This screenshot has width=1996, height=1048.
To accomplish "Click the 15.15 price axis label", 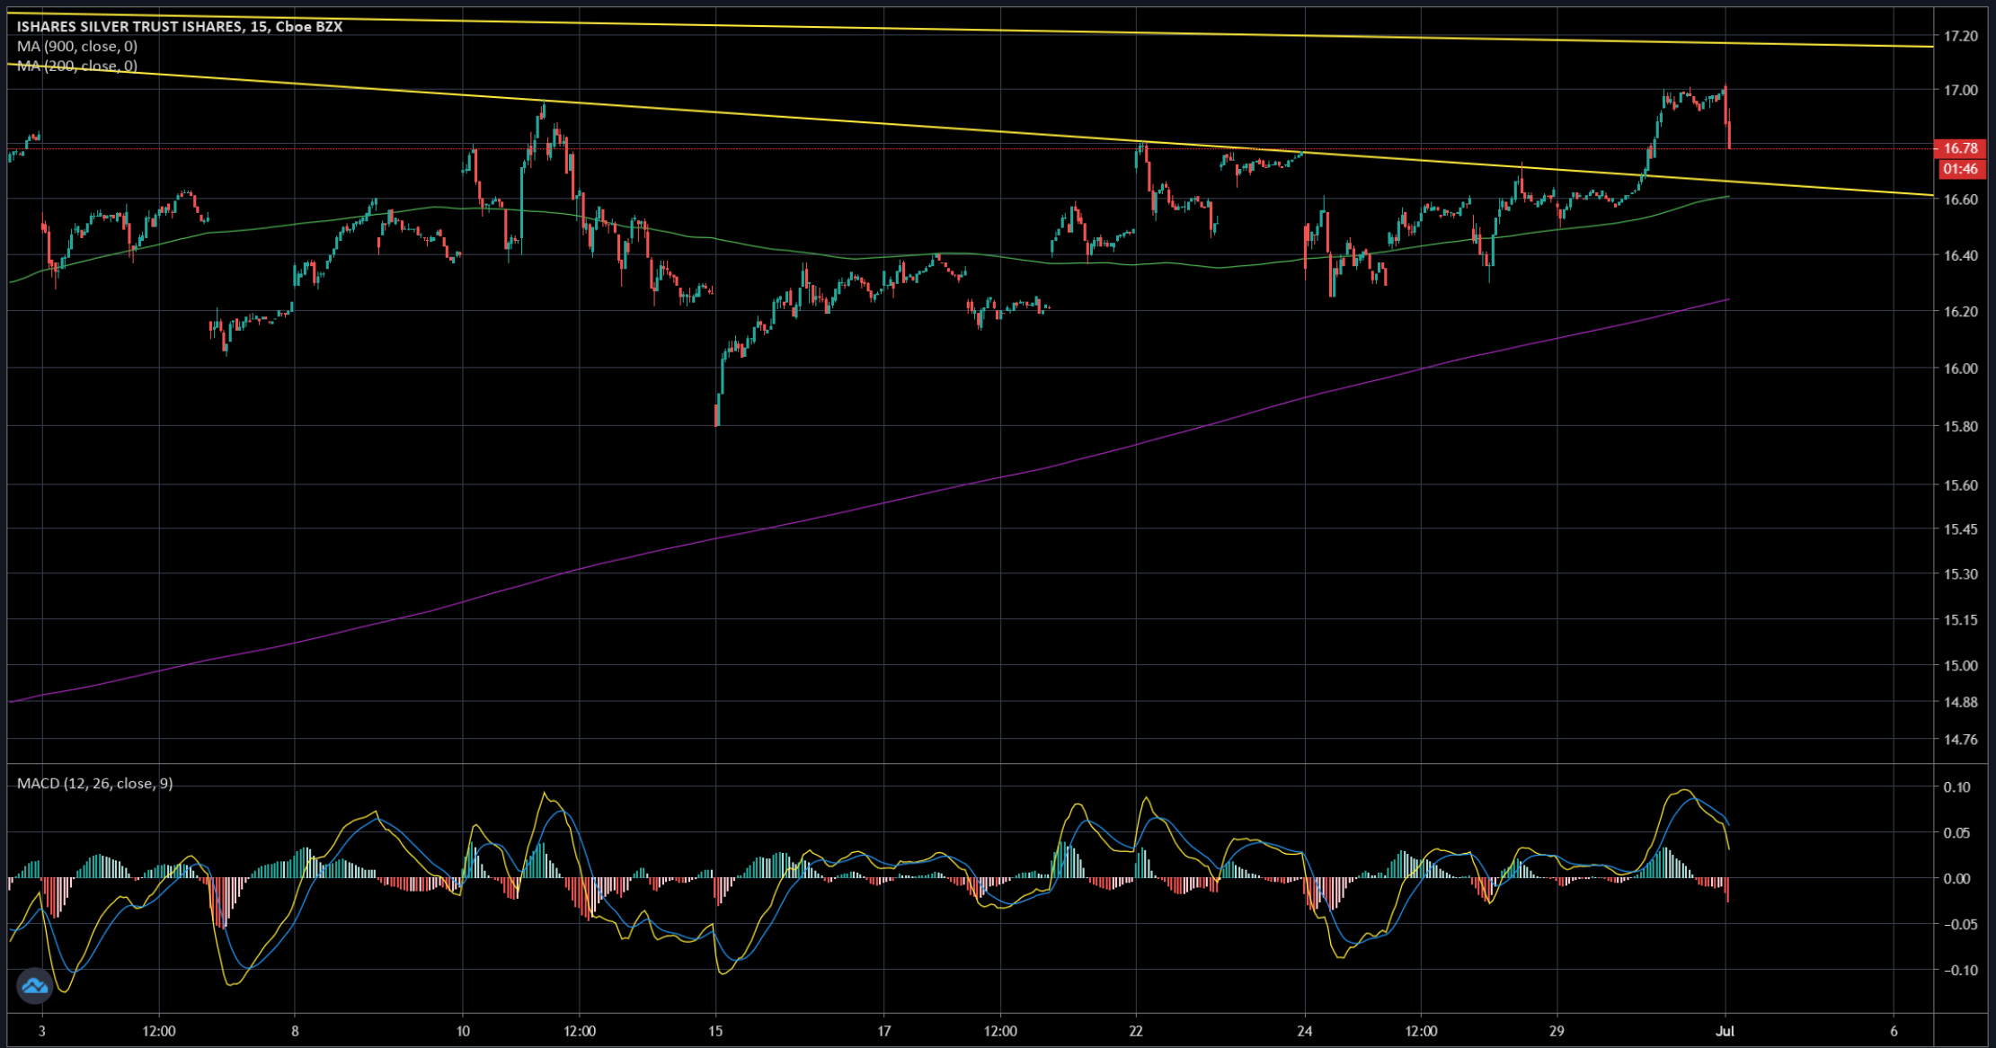I will click(x=1960, y=620).
